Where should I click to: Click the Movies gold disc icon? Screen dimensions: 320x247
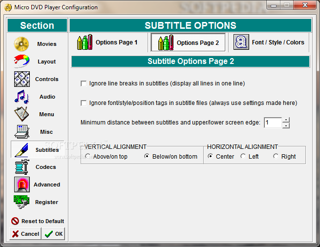point(21,44)
